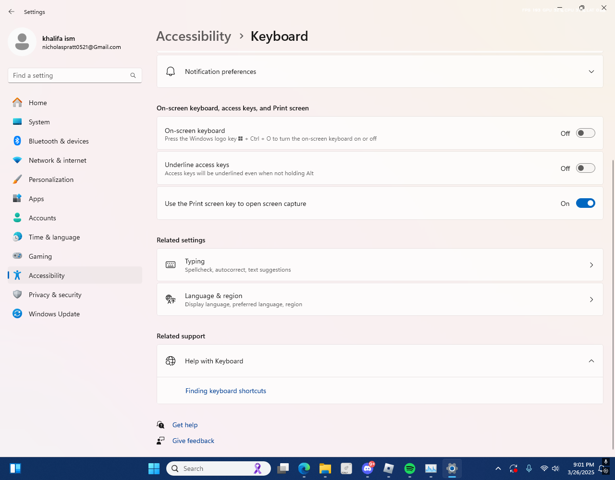
Task: Open the Apps settings section
Action: [x=75, y=199]
